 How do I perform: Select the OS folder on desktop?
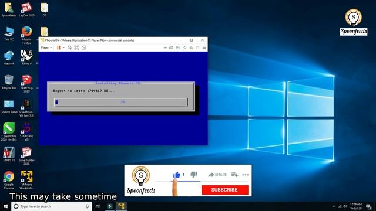(45, 10)
